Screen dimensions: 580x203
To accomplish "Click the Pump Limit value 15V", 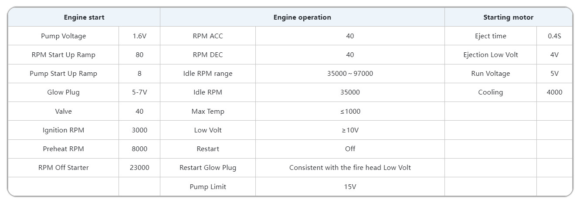I will 350,186.
